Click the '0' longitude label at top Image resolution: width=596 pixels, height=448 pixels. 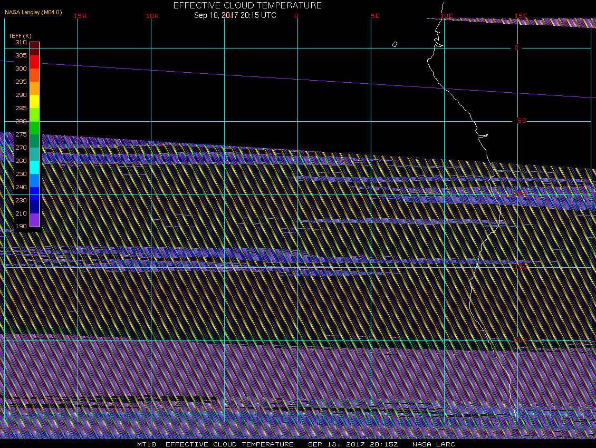click(296, 16)
